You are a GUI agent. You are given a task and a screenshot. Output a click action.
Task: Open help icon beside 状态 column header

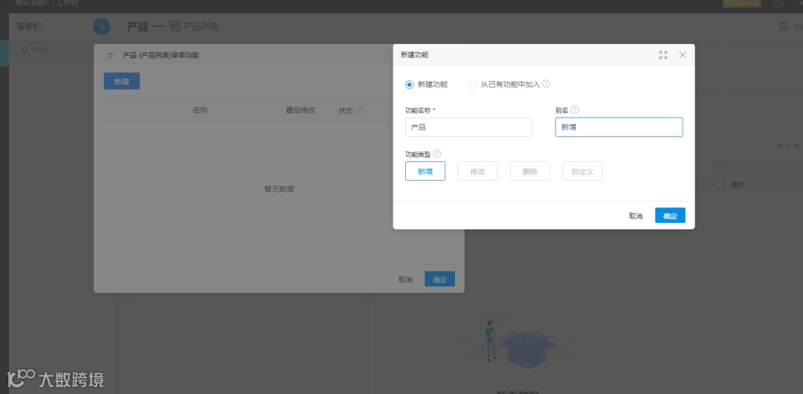pyautogui.click(x=360, y=111)
